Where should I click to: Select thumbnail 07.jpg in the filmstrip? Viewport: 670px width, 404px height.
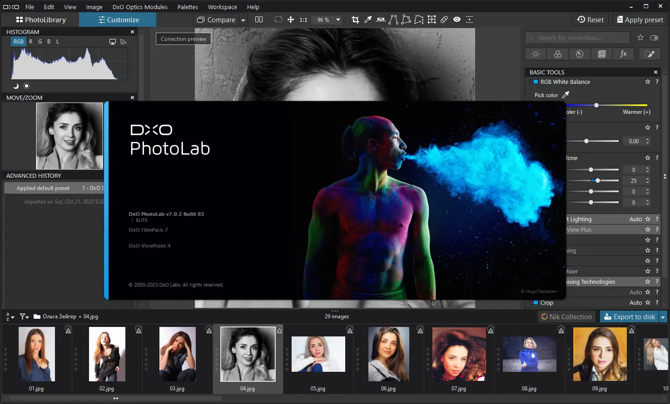[x=459, y=354]
